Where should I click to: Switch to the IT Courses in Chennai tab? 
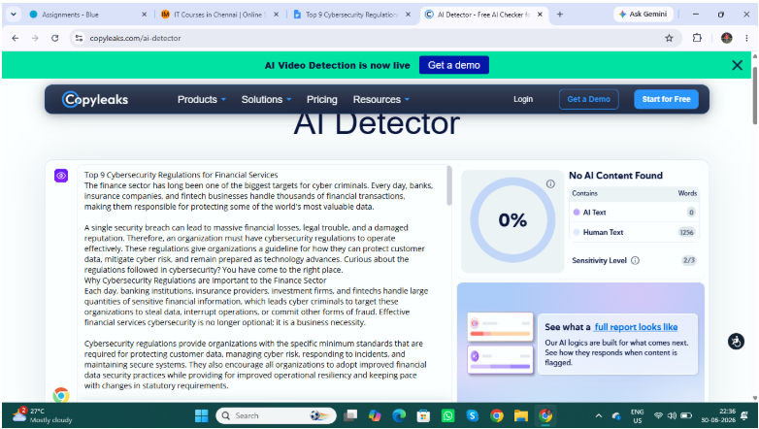[x=220, y=15]
